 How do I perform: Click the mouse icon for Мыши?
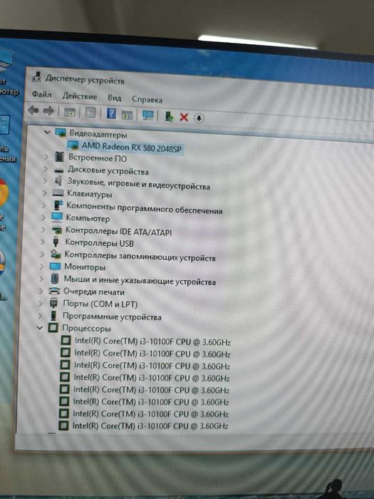pos(55,279)
